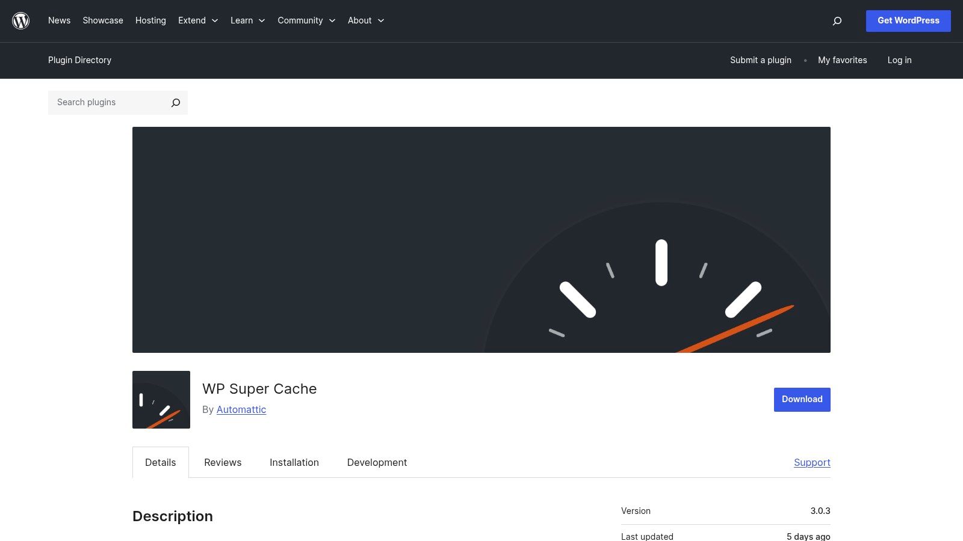
Task: Open Submit a plugin
Action: click(x=760, y=60)
